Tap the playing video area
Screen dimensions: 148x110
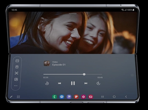pos(73,33)
